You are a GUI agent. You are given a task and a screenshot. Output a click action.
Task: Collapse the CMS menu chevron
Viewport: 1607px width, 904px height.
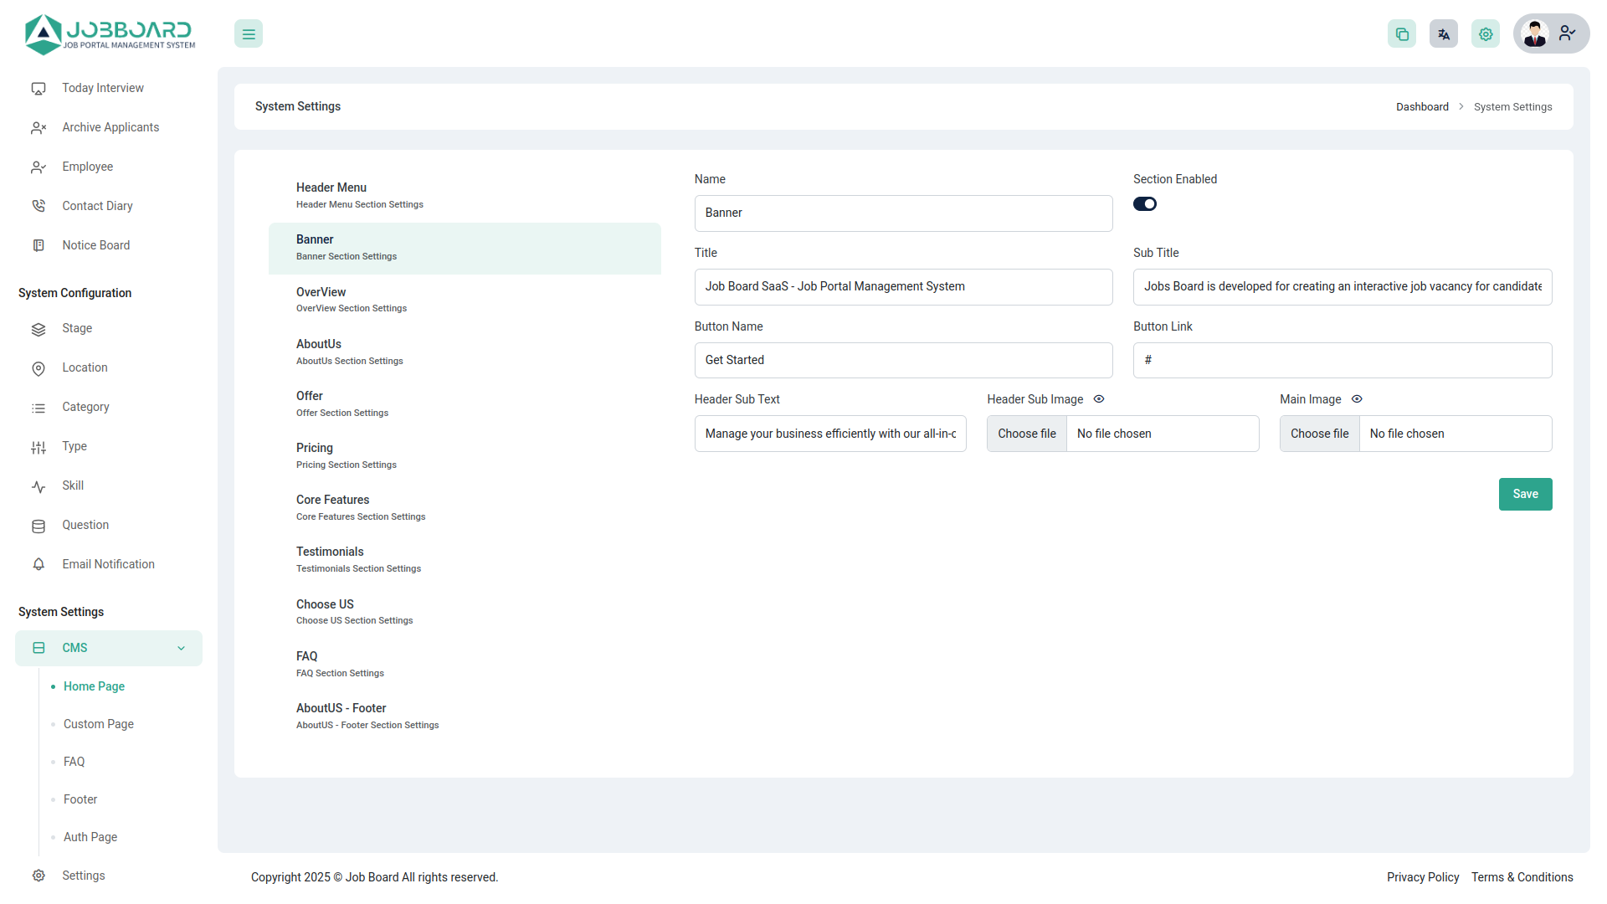[x=181, y=649]
